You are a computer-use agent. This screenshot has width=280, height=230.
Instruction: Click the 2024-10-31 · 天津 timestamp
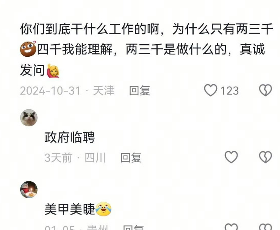click(67, 90)
